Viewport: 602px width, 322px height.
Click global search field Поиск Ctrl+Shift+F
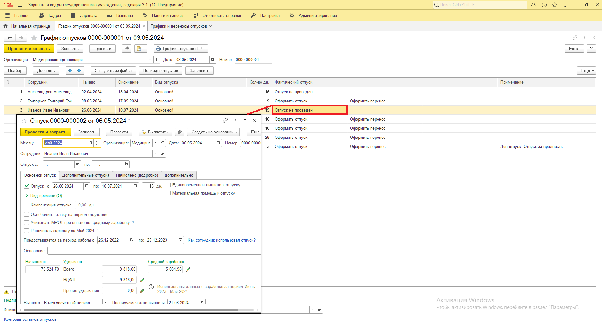[480, 5]
